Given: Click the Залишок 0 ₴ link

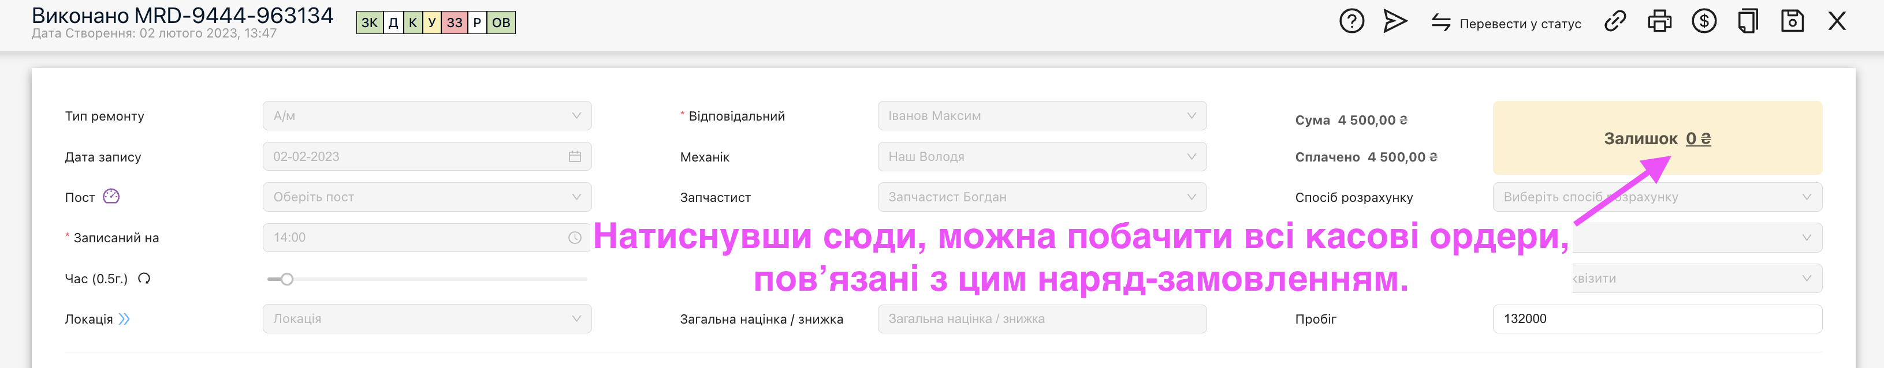Looking at the screenshot, I should [x=1697, y=139].
